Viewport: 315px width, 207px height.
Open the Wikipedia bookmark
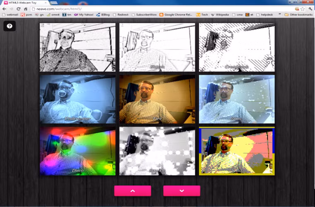(220, 14)
